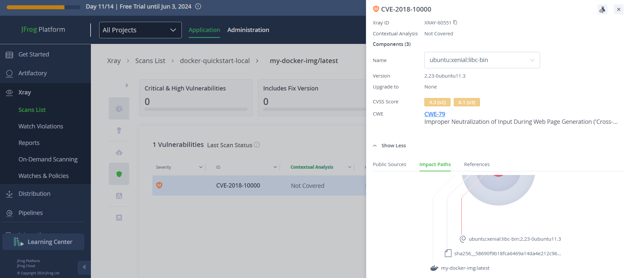Click ubuntu:xenial:libc-bin:2.23-0ubuntu11.3 path label
This screenshot has width=625, height=278.
point(515,239)
